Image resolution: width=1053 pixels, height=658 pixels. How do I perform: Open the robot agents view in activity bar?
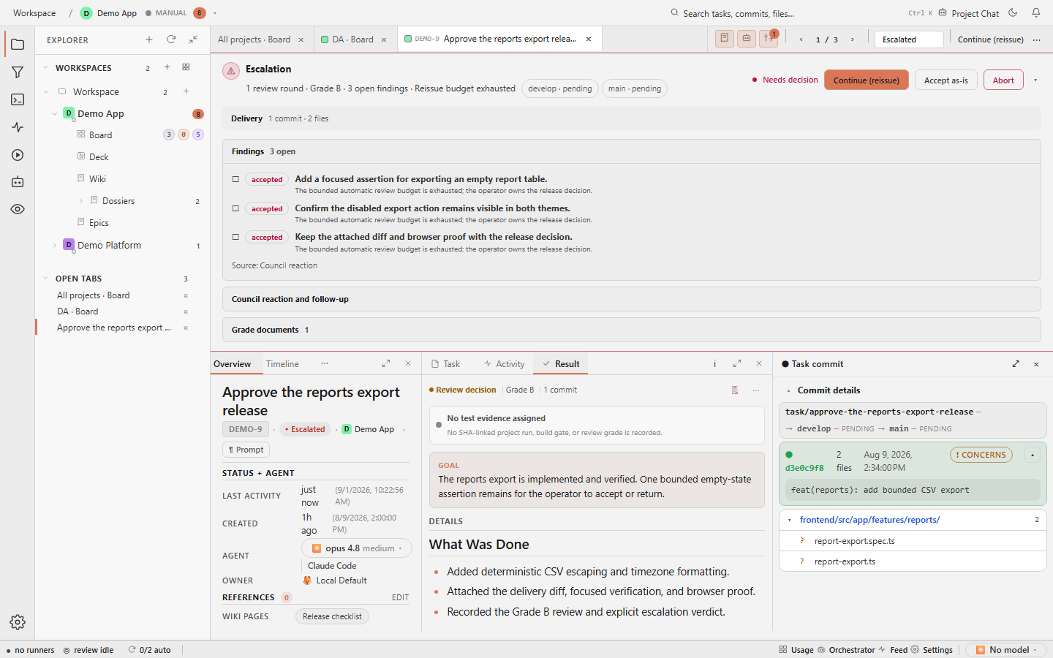(x=18, y=182)
